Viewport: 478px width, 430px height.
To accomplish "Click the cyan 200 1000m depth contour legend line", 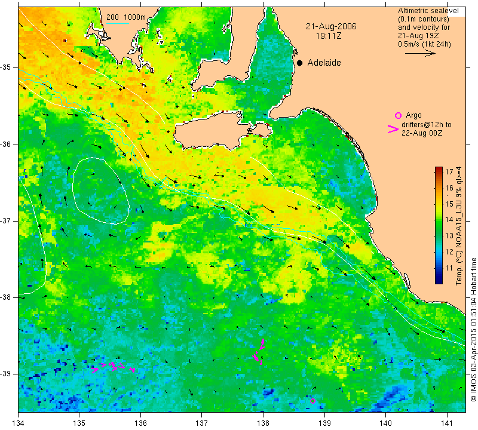I will click(118, 23).
